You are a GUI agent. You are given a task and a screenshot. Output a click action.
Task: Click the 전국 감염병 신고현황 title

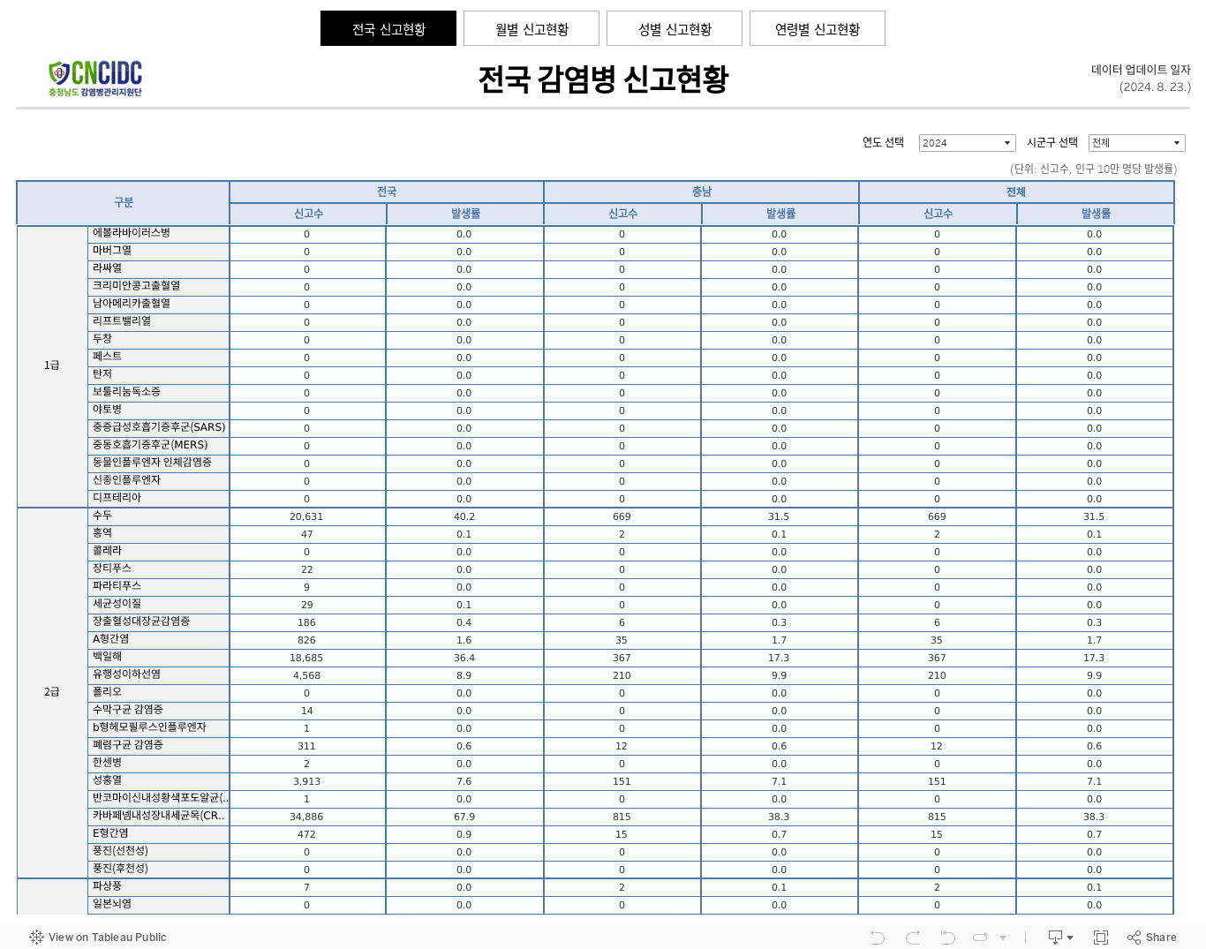click(x=603, y=79)
